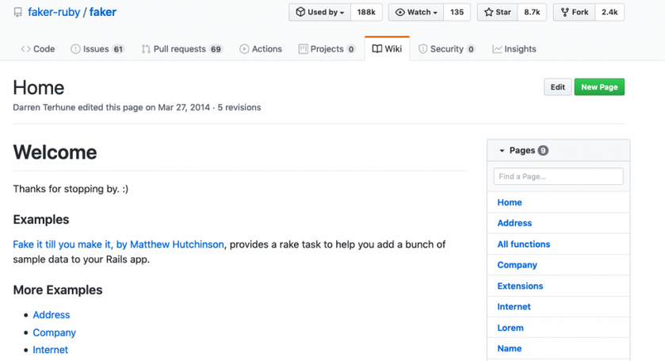665x361 pixels.
Task: Open Company link under More Examples
Action: [54, 332]
